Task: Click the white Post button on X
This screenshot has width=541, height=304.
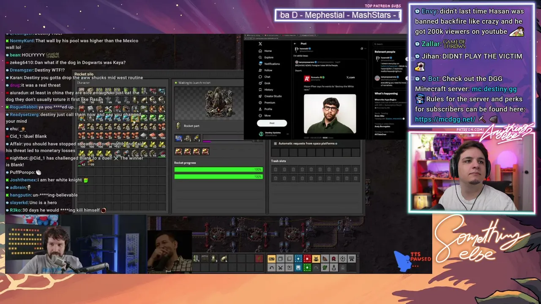Action: (272, 123)
